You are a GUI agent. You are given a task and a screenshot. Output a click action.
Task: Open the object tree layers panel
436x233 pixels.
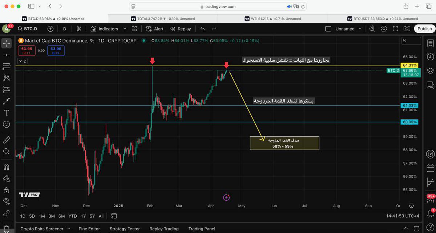tap(431, 71)
